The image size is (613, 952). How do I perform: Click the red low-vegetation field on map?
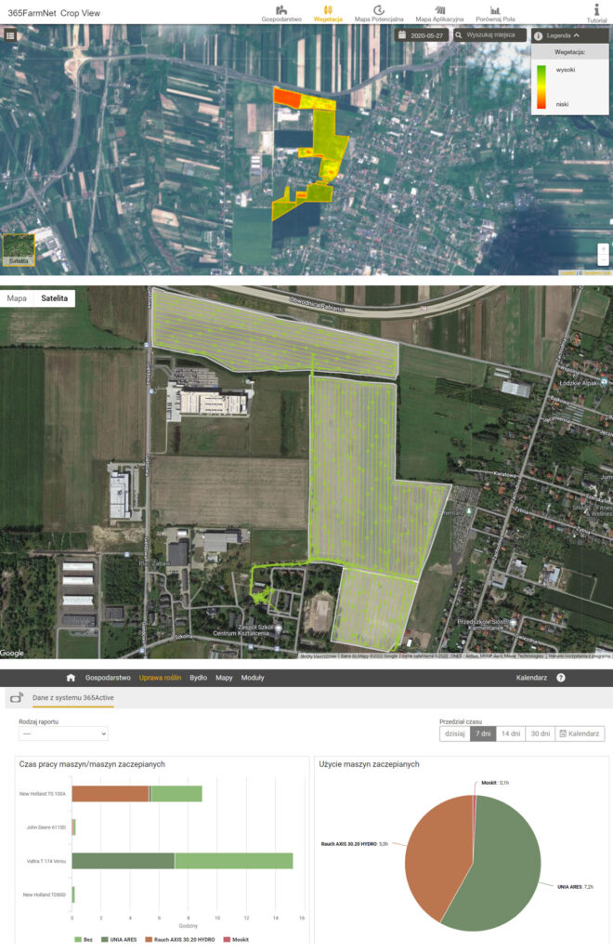click(287, 98)
